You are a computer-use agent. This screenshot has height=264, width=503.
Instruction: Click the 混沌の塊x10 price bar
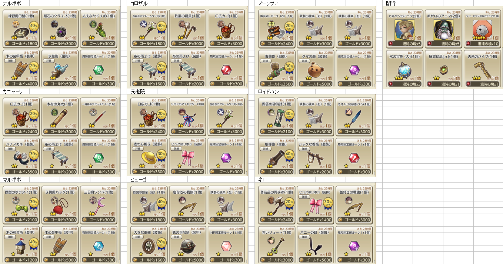pos(483,44)
